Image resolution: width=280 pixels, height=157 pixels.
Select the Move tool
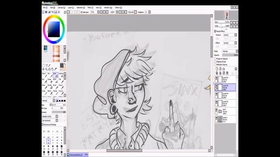click(43, 69)
